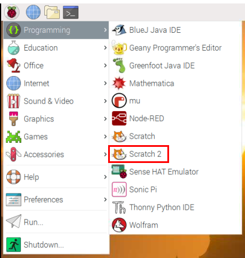The width and height of the screenshot is (245, 258).
Task: Open the Education menu label
Action: click(41, 48)
